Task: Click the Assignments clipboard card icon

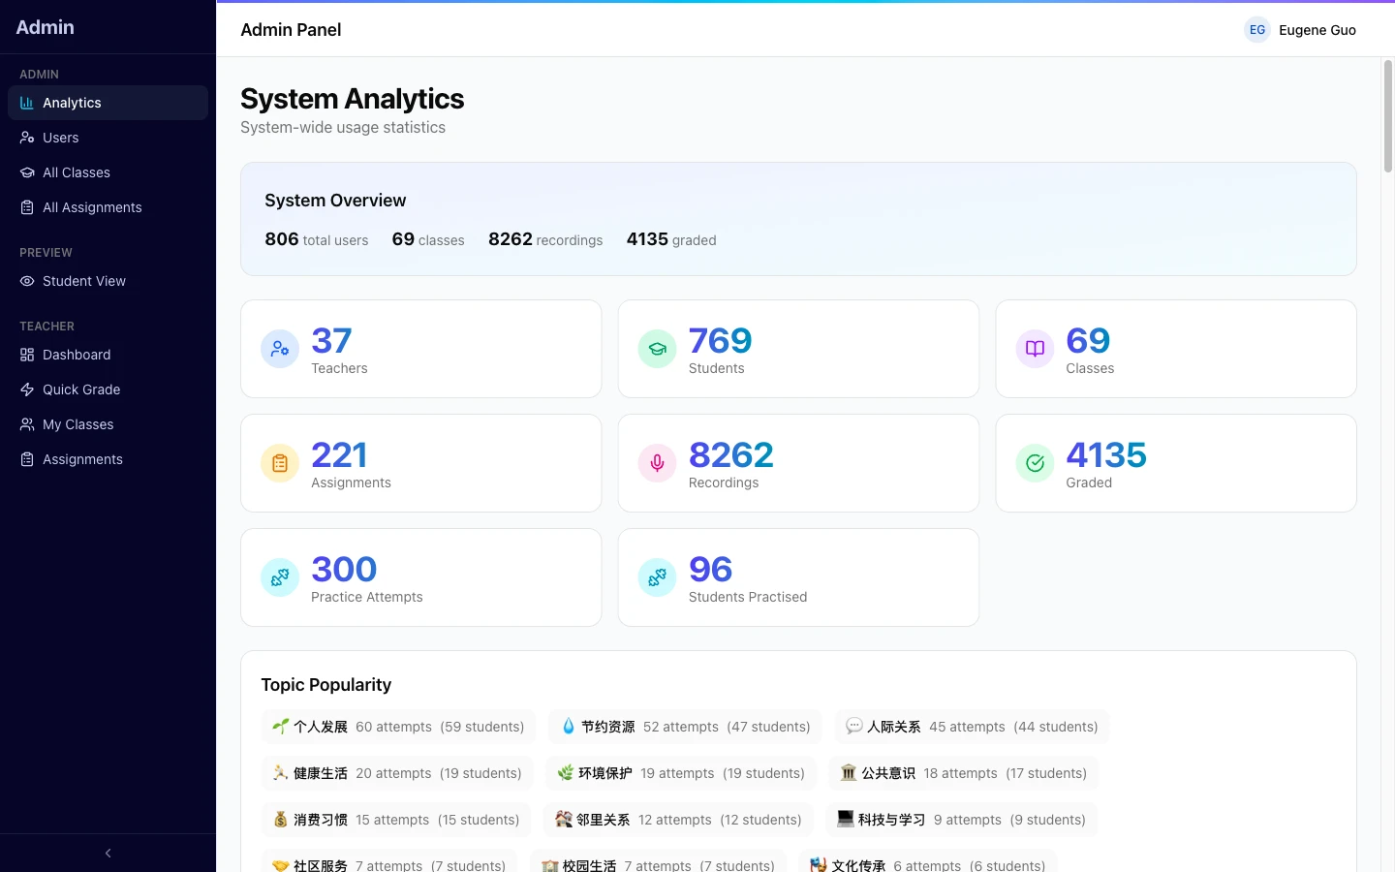Action: coord(280,463)
